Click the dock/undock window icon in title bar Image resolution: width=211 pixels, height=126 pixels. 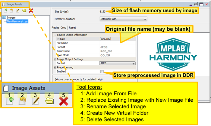196,5
